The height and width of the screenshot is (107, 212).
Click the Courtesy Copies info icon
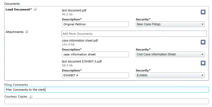pyautogui.click(x=31, y=97)
